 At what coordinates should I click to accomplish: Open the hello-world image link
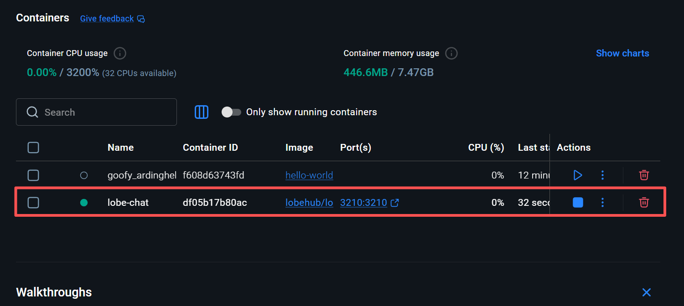[309, 175]
